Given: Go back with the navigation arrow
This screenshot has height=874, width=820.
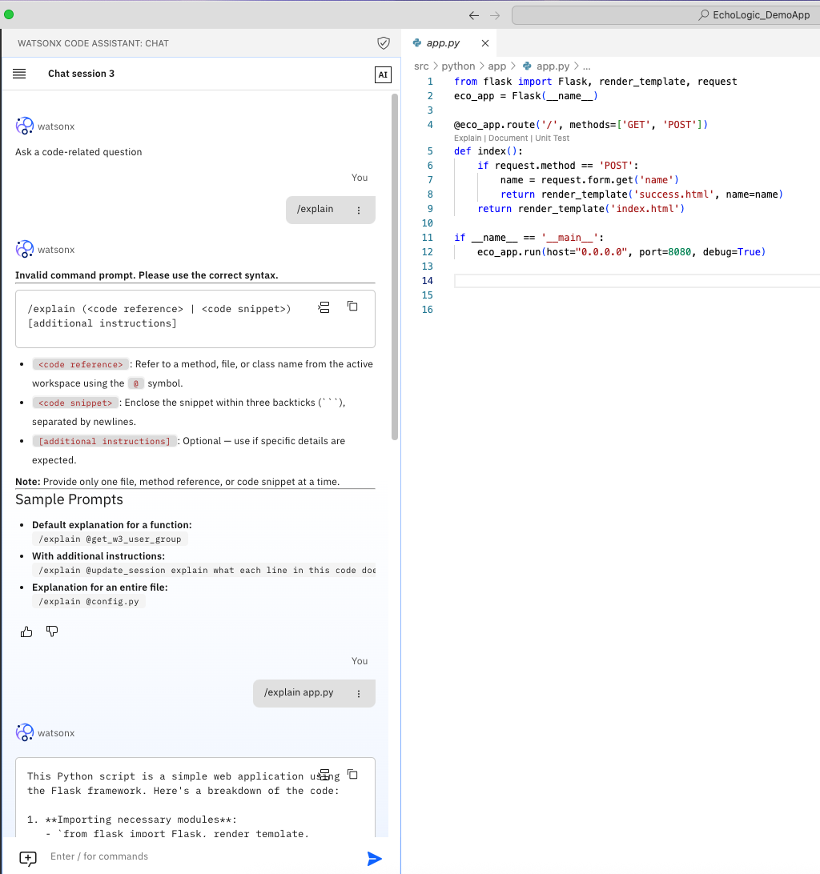Looking at the screenshot, I should tap(474, 16).
